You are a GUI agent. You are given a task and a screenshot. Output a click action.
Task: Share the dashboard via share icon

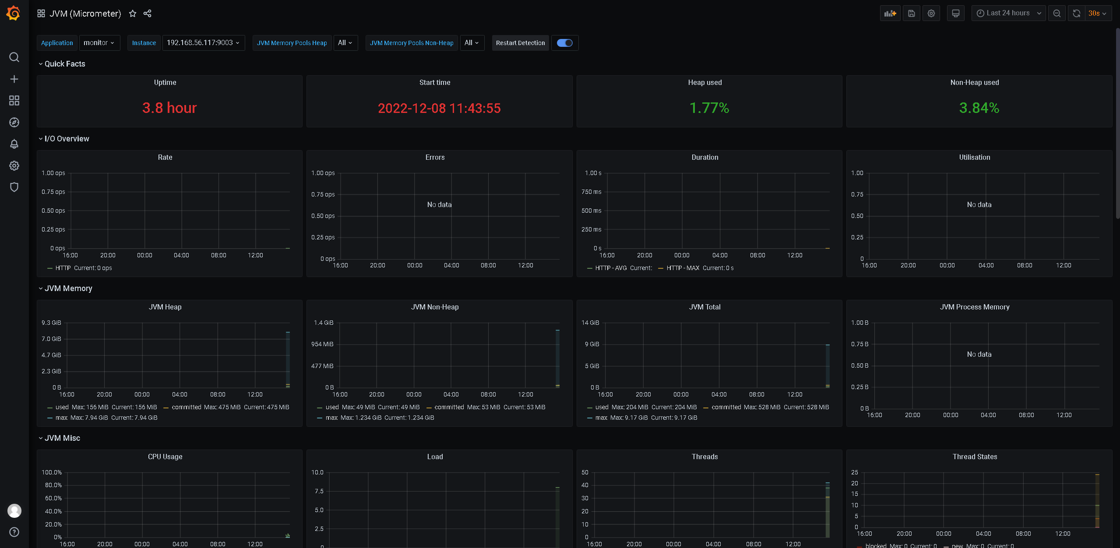pyautogui.click(x=148, y=14)
